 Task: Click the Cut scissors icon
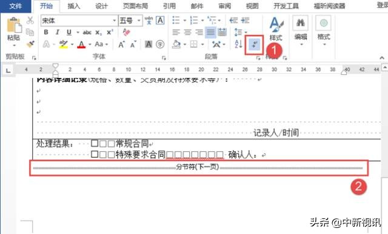[x=30, y=21]
